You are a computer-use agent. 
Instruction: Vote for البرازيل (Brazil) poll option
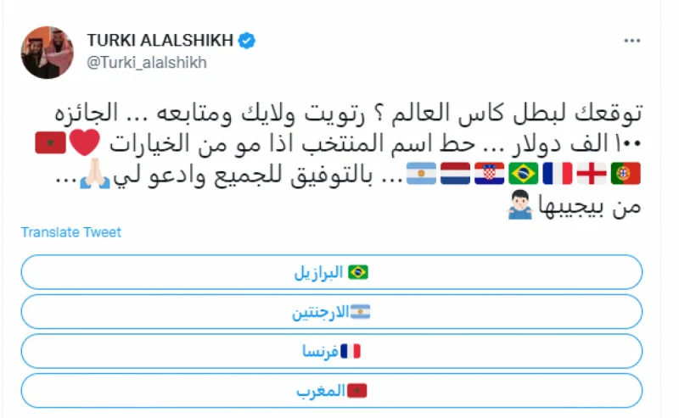(x=331, y=272)
